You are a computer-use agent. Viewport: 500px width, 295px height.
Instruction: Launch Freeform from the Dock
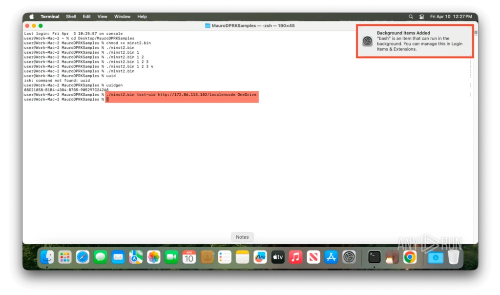260,256
